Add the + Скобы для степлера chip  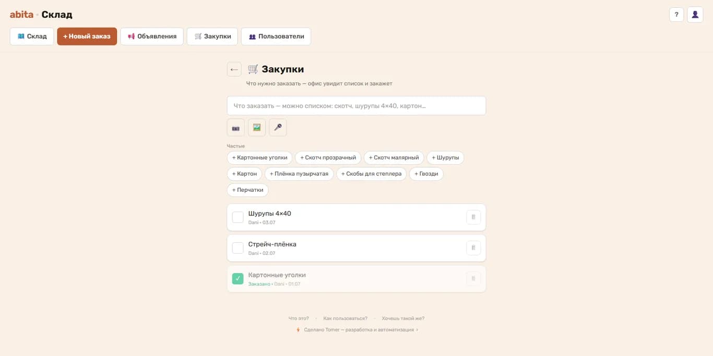372,174
